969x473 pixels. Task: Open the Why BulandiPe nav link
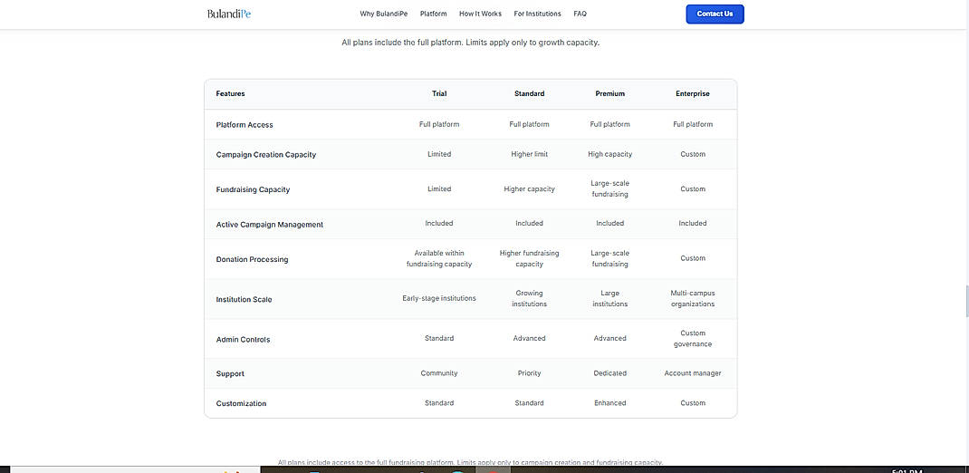click(x=385, y=14)
